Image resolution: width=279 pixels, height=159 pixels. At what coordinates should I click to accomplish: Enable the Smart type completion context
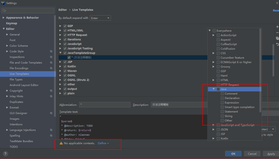pyautogui.click(x=222, y=107)
